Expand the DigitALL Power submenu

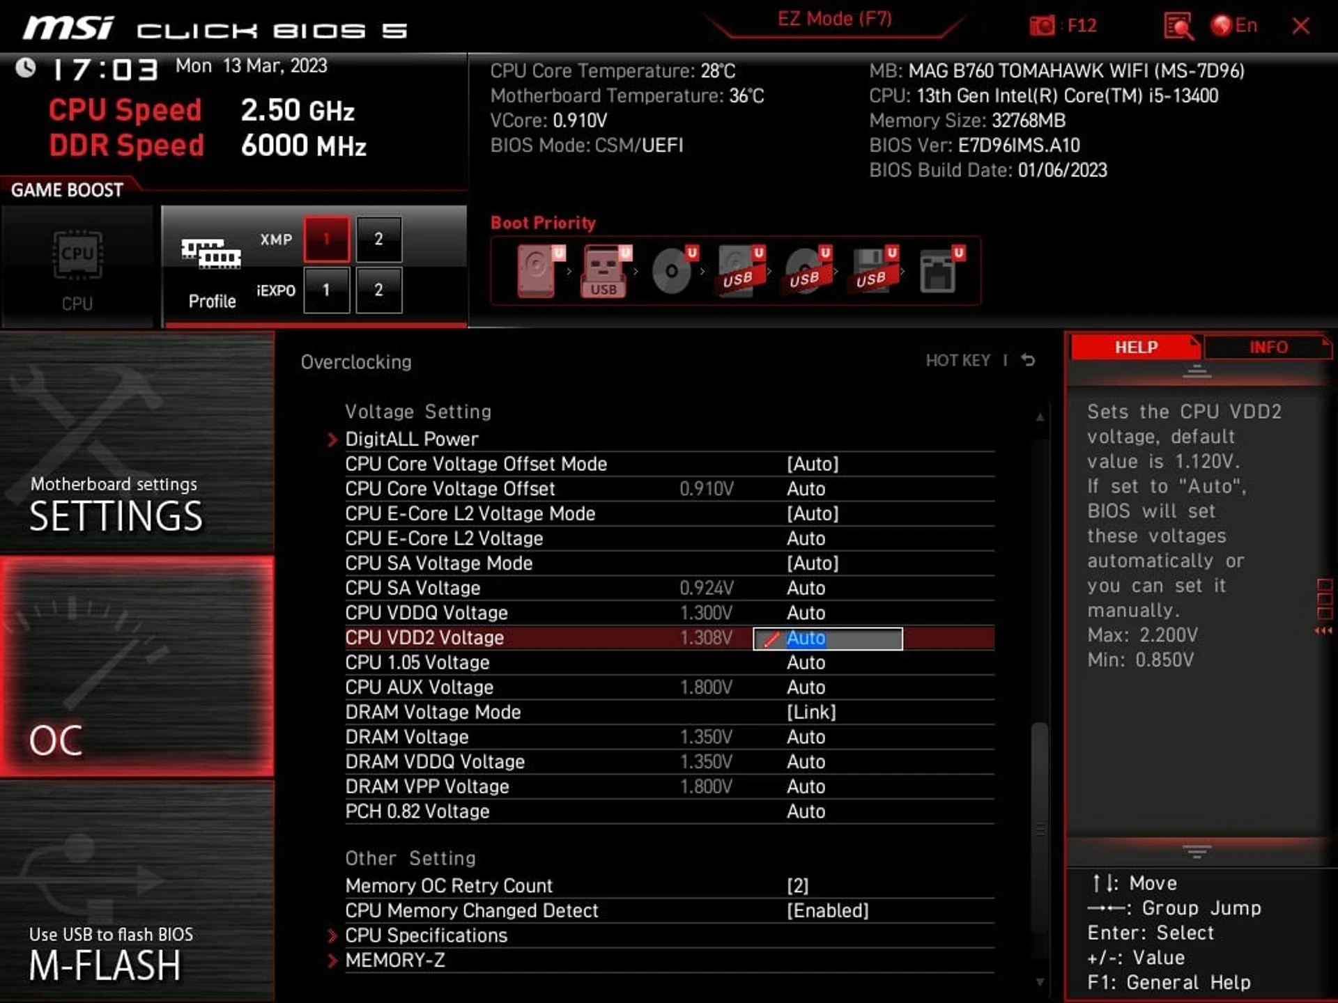click(411, 439)
